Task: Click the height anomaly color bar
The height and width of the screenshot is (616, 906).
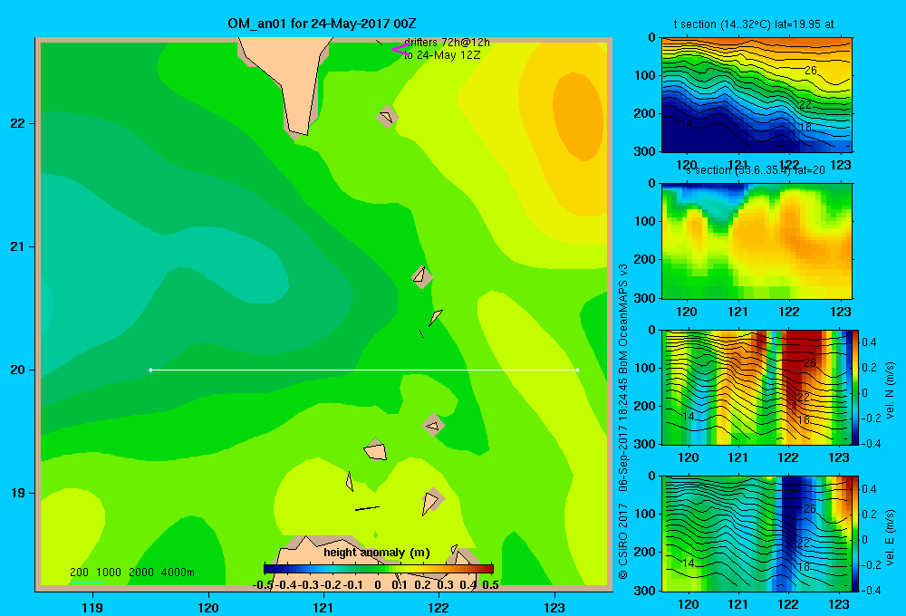Action: pos(379,569)
